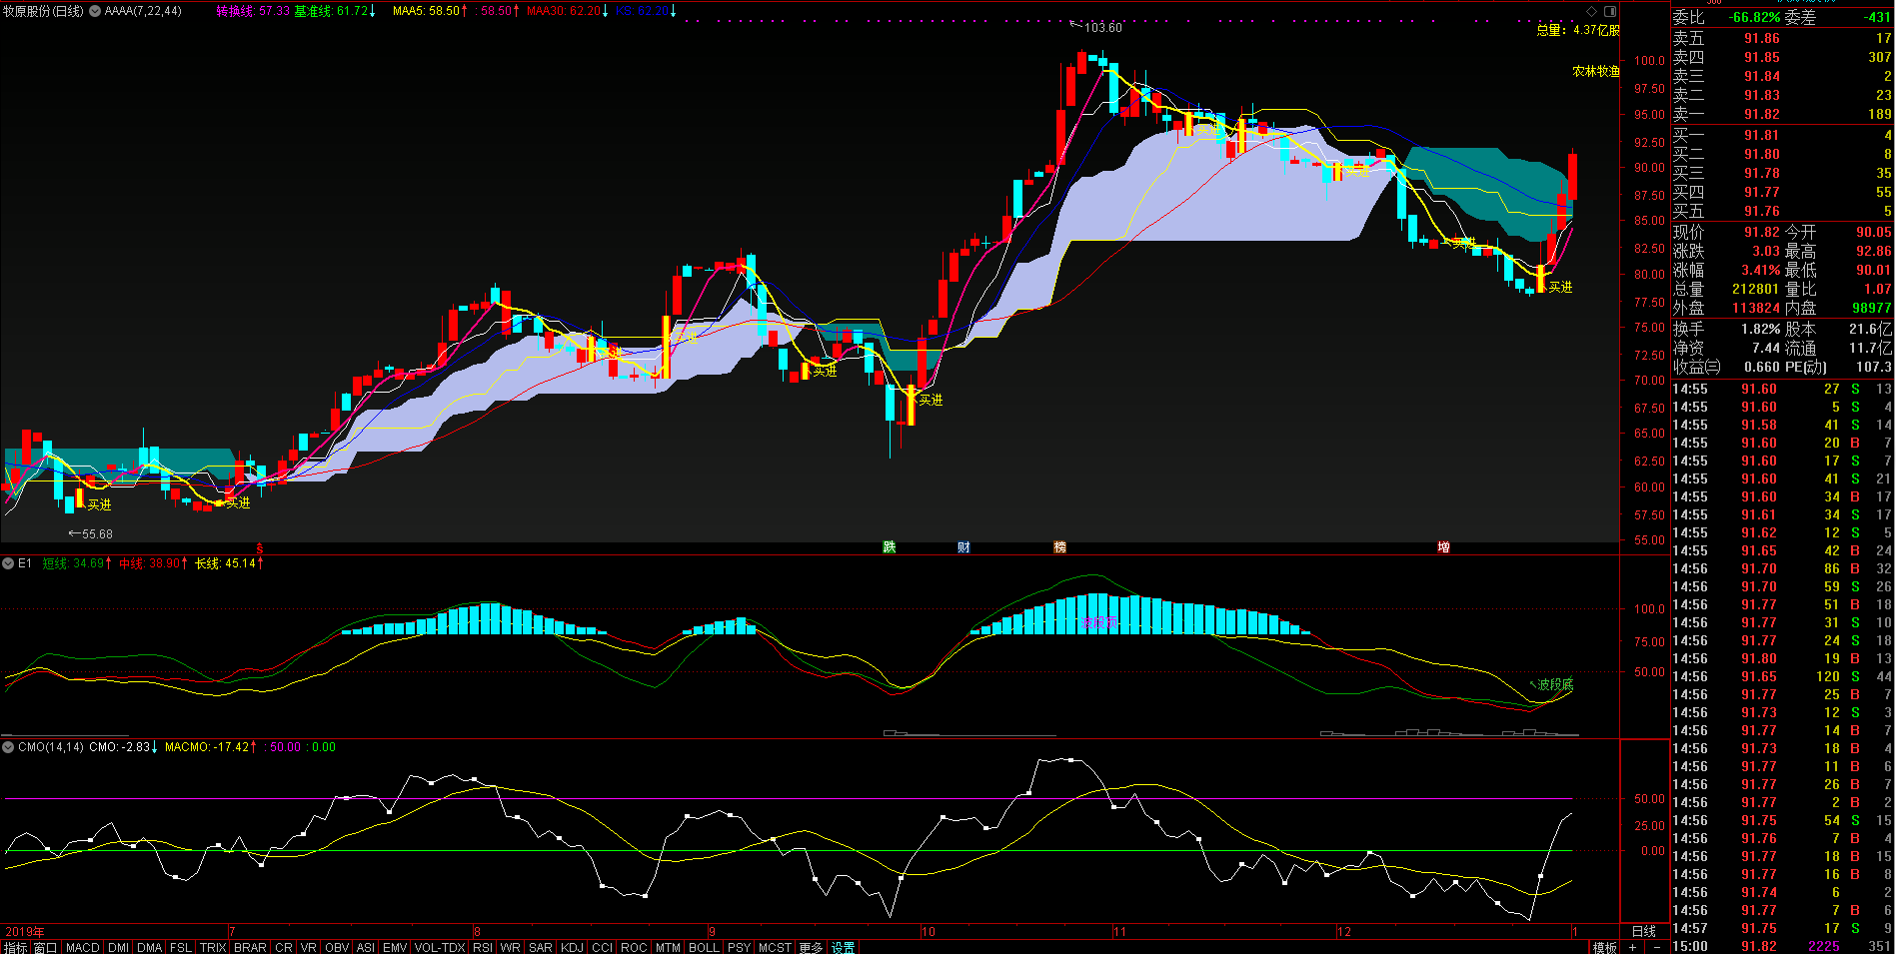Select the 买五 91.76 order row
Viewport: 1896px width, 954px height.
[1783, 211]
